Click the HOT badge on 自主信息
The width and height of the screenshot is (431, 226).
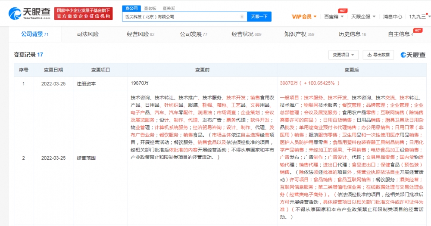click(x=418, y=31)
